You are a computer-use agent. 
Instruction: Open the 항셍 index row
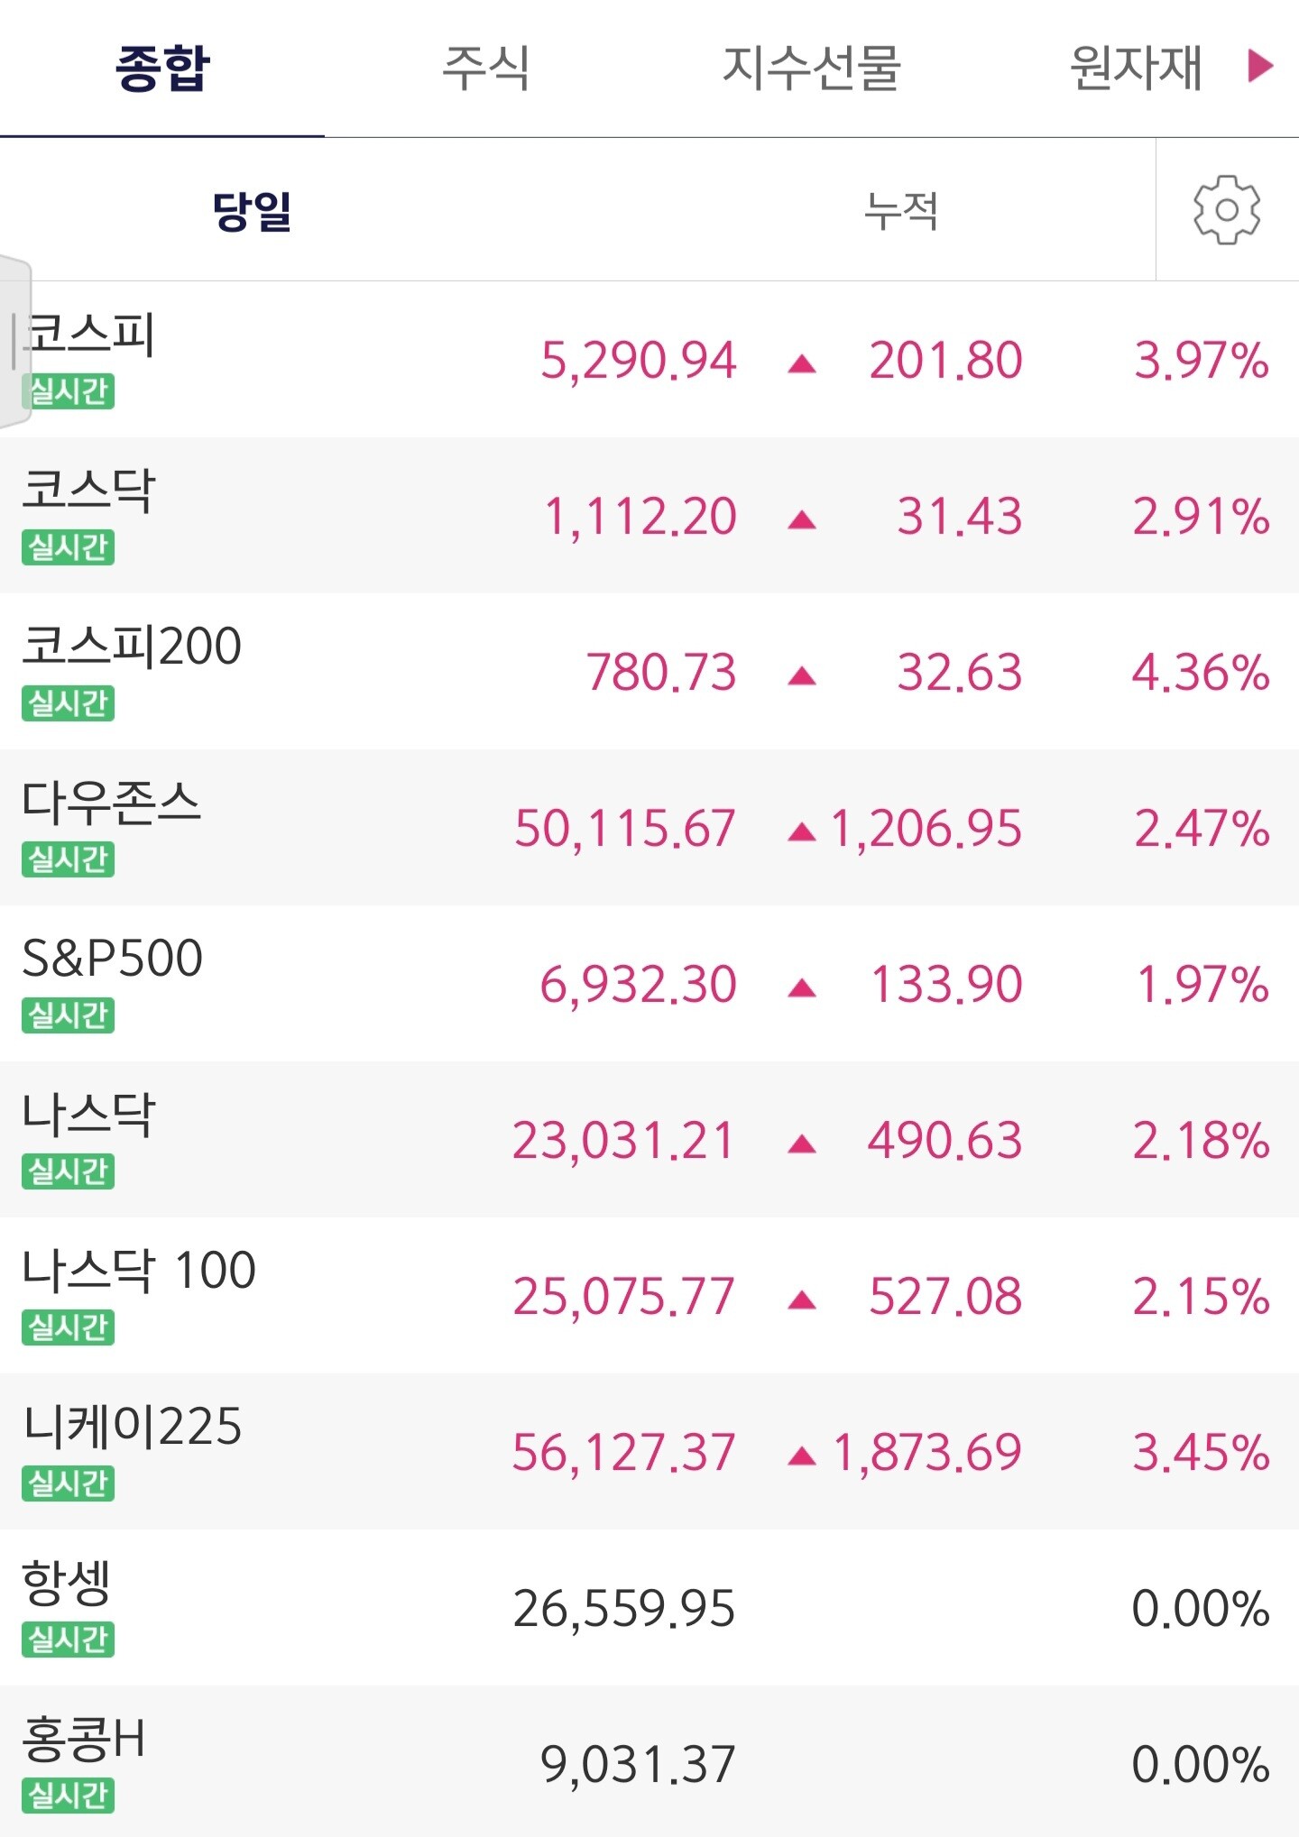(x=649, y=1608)
